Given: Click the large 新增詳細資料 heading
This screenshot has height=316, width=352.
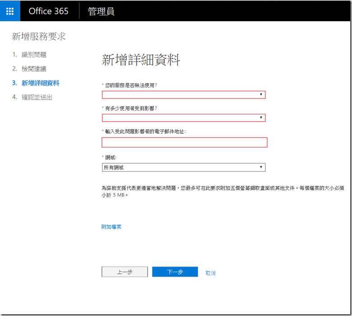Looking at the screenshot, I should [141, 60].
